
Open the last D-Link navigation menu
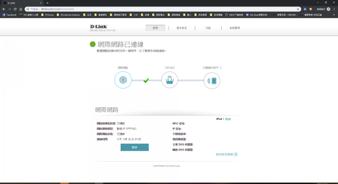click(235, 28)
